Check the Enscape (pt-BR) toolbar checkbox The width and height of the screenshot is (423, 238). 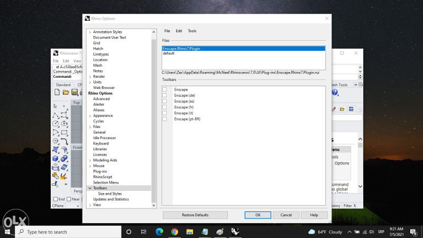click(164, 119)
